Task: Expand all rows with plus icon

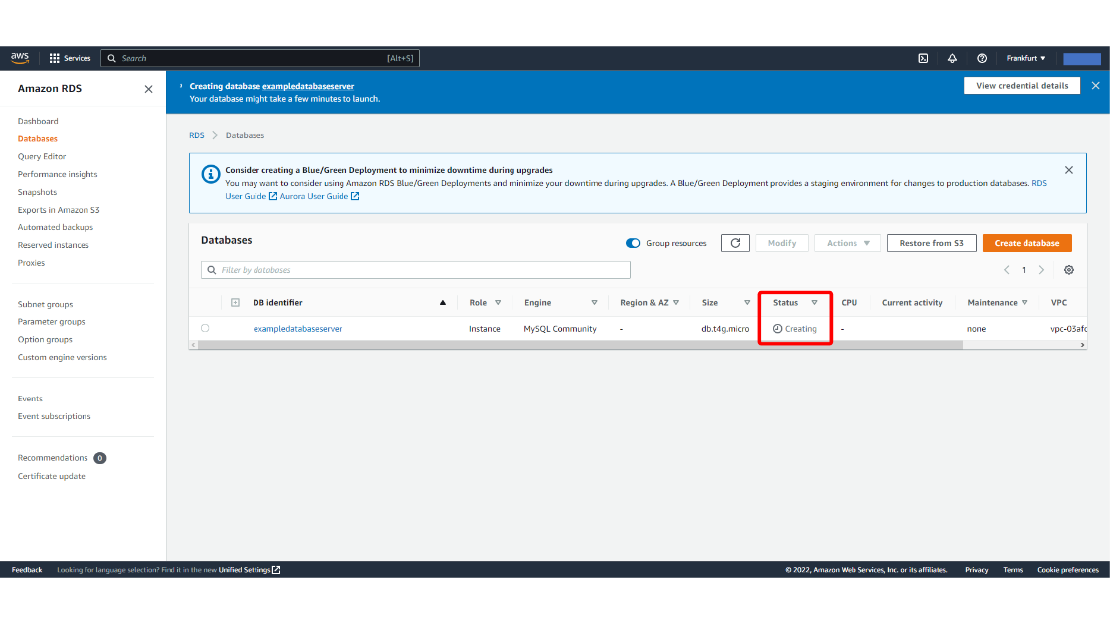Action: coord(235,302)
